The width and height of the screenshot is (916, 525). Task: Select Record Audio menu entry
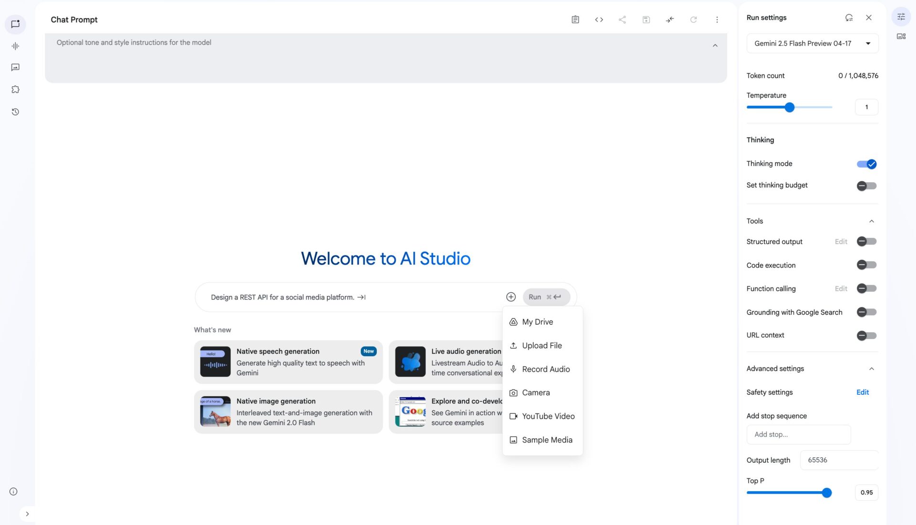click(542, 369)
